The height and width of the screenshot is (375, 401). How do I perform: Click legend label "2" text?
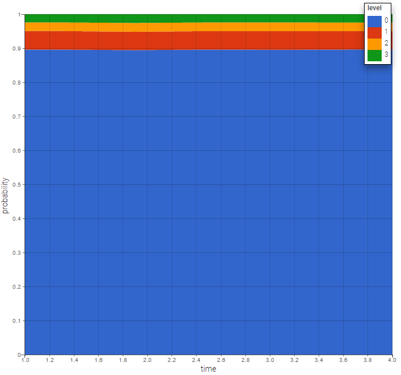[x=386, y=43]
